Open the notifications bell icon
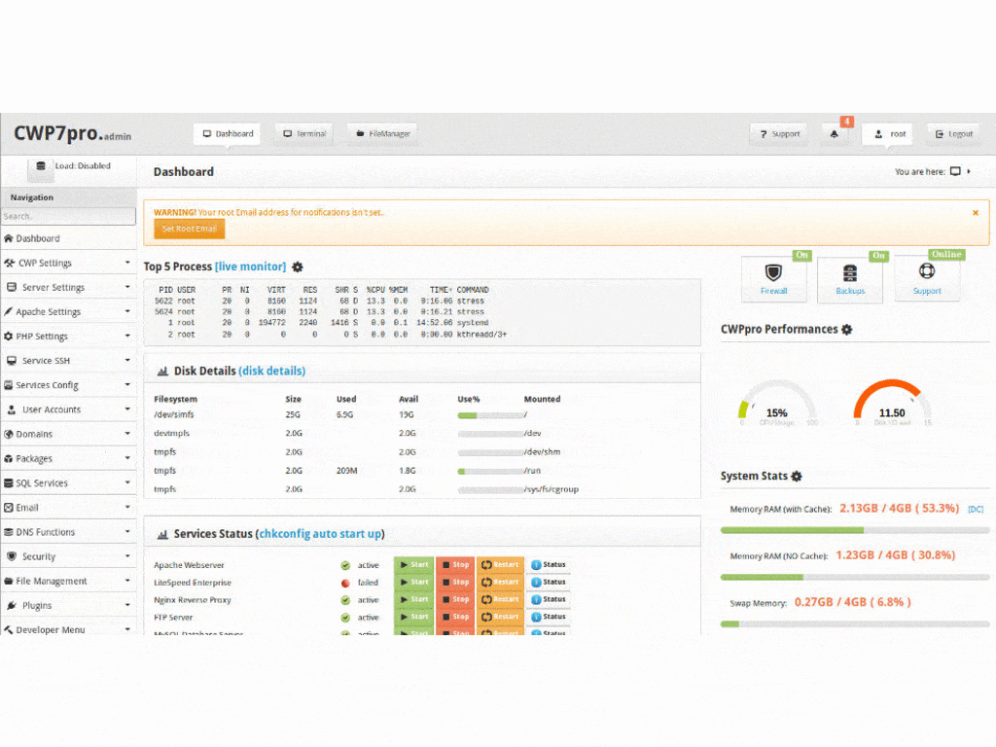Viewport: 996px width, 747px height. (x=834, y=134)
